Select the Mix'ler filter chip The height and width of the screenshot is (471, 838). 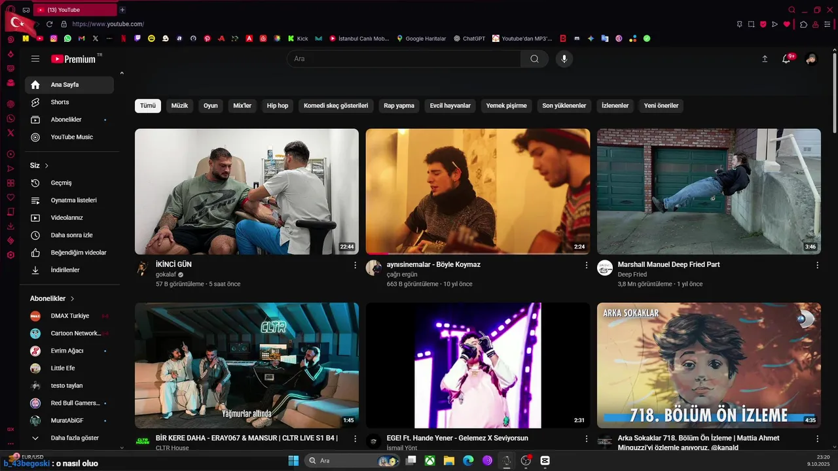242,105
